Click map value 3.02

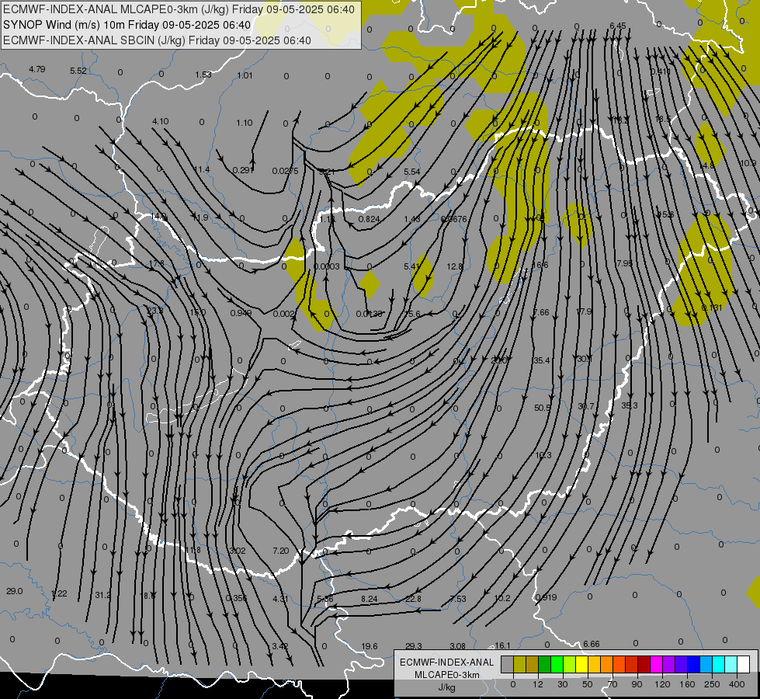238,551
